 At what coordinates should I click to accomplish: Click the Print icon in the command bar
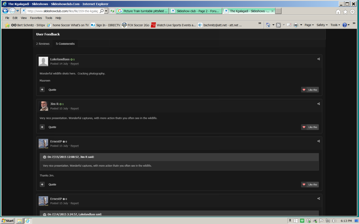(x=296, y=25)
